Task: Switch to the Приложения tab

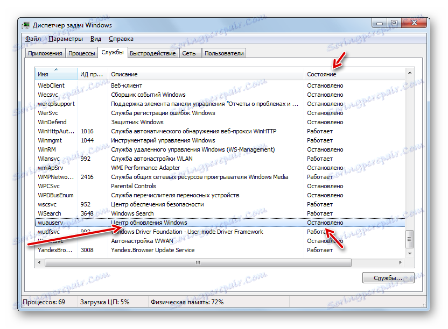Action: click(x=45, y=53)
